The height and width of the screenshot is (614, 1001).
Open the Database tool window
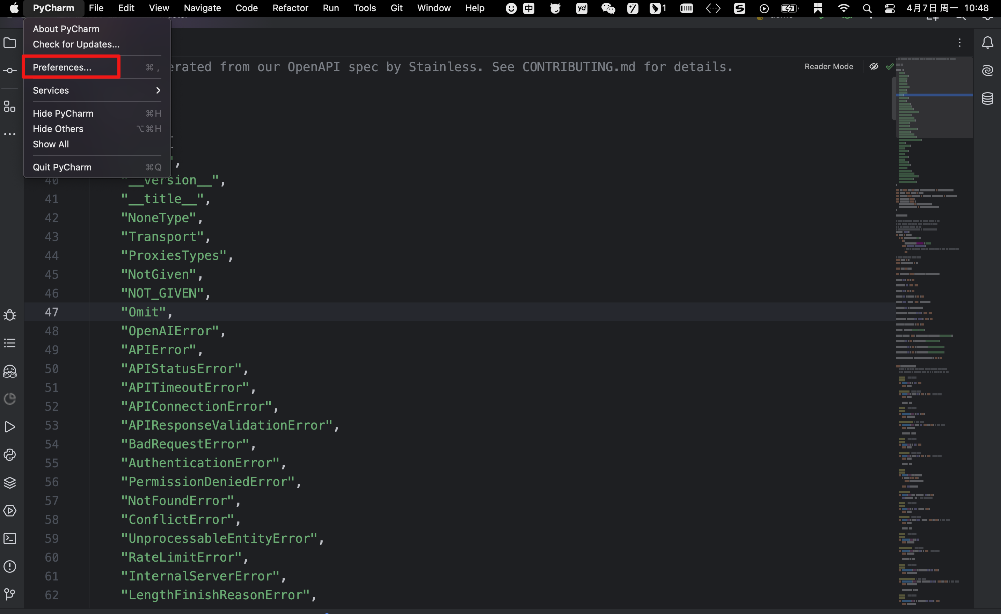[988, 99]
